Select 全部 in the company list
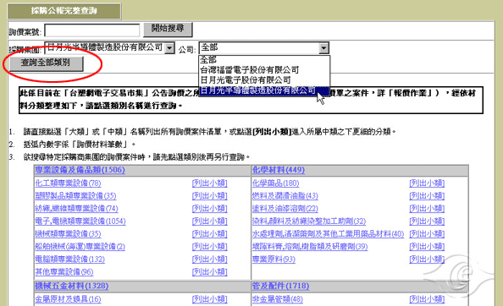 tap(208, 59)
